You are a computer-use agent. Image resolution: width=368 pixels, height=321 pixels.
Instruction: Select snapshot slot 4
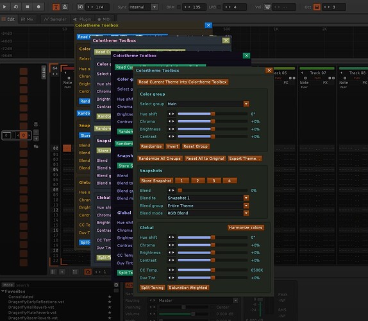click(230, 180)
